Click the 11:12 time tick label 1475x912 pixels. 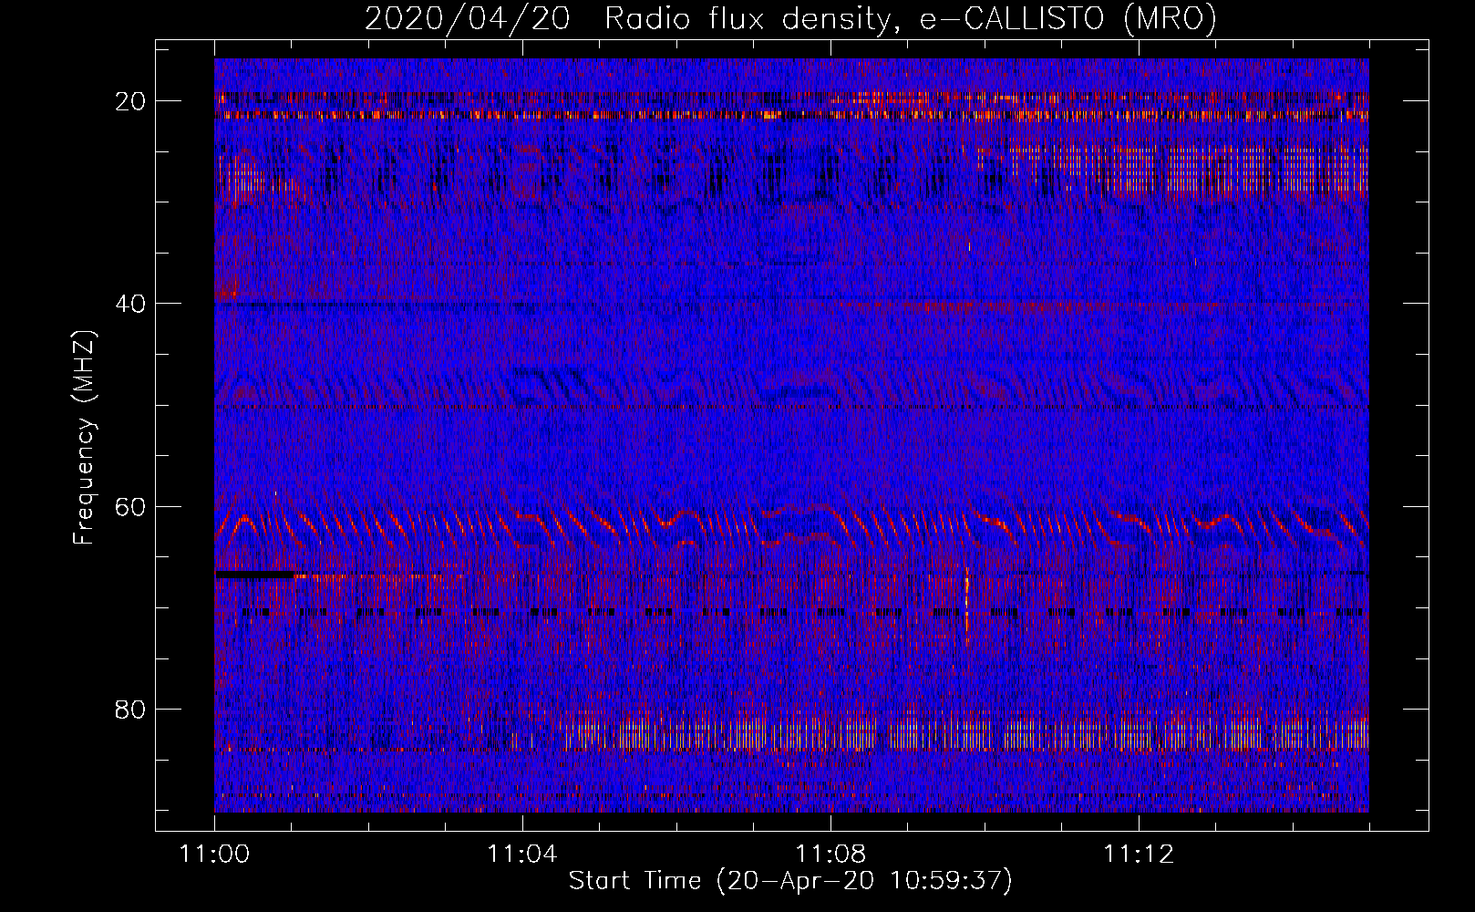coord(1138,855)
